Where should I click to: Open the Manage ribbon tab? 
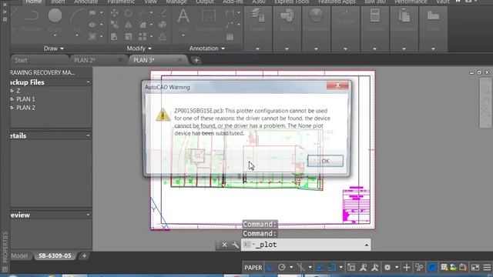tap(176, 2)
